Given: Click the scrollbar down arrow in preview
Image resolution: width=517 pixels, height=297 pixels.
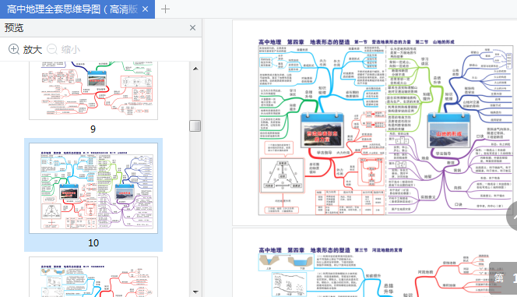Looking at the screenshot, I should pyautogui.click(x=195, y=292).
